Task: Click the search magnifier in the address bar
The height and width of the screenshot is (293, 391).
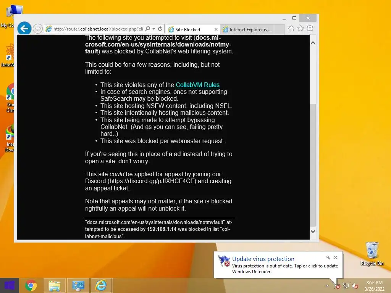Action: 148,29
